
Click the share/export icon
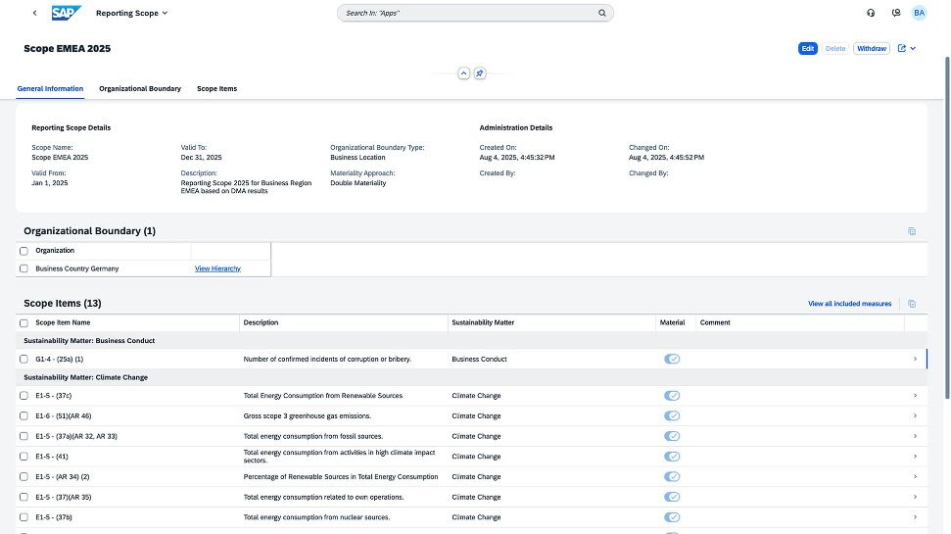point(902,48)
